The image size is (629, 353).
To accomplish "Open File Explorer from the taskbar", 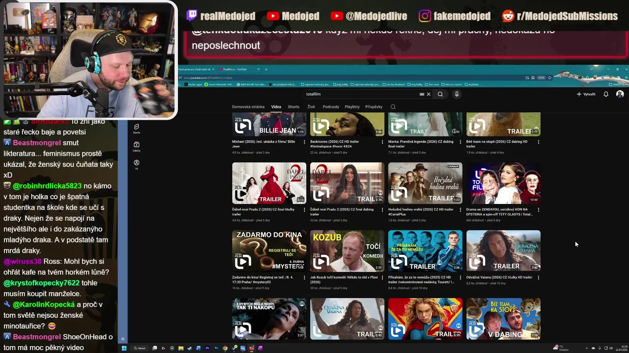I will (x=181, y=348).
